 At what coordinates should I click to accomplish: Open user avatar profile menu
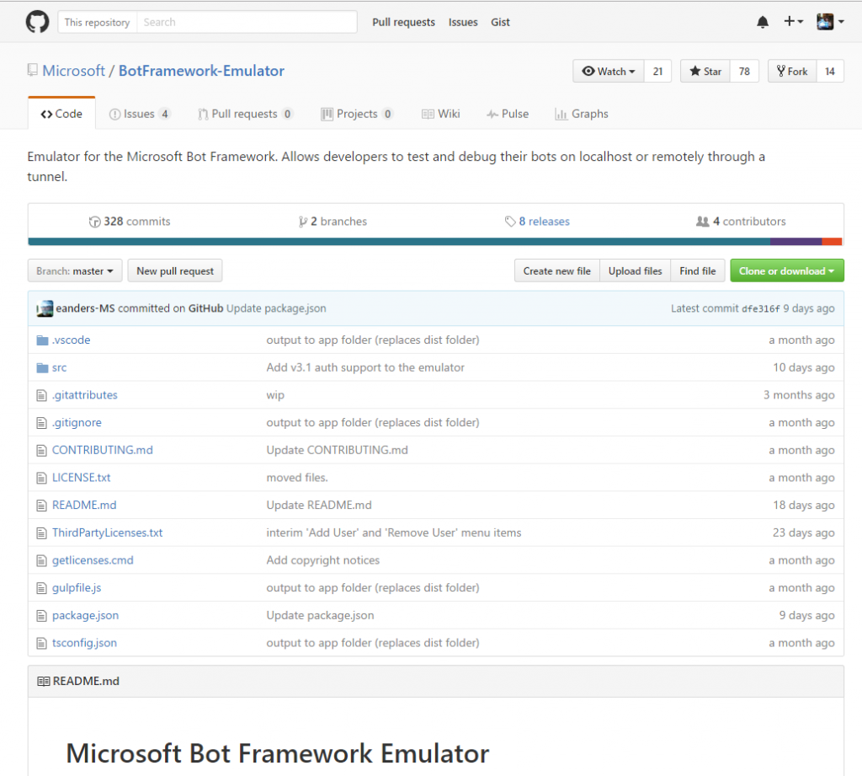click(x=830, y=22)
